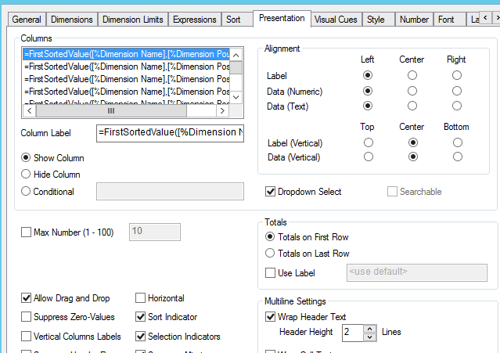Select the first highlighted FirstSortedValue column
The image size is (500, 353).
click(126, 54)
